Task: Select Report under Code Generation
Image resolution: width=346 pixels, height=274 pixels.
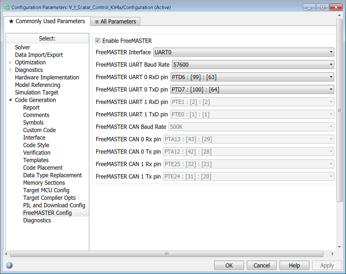Action: (31, 108)
